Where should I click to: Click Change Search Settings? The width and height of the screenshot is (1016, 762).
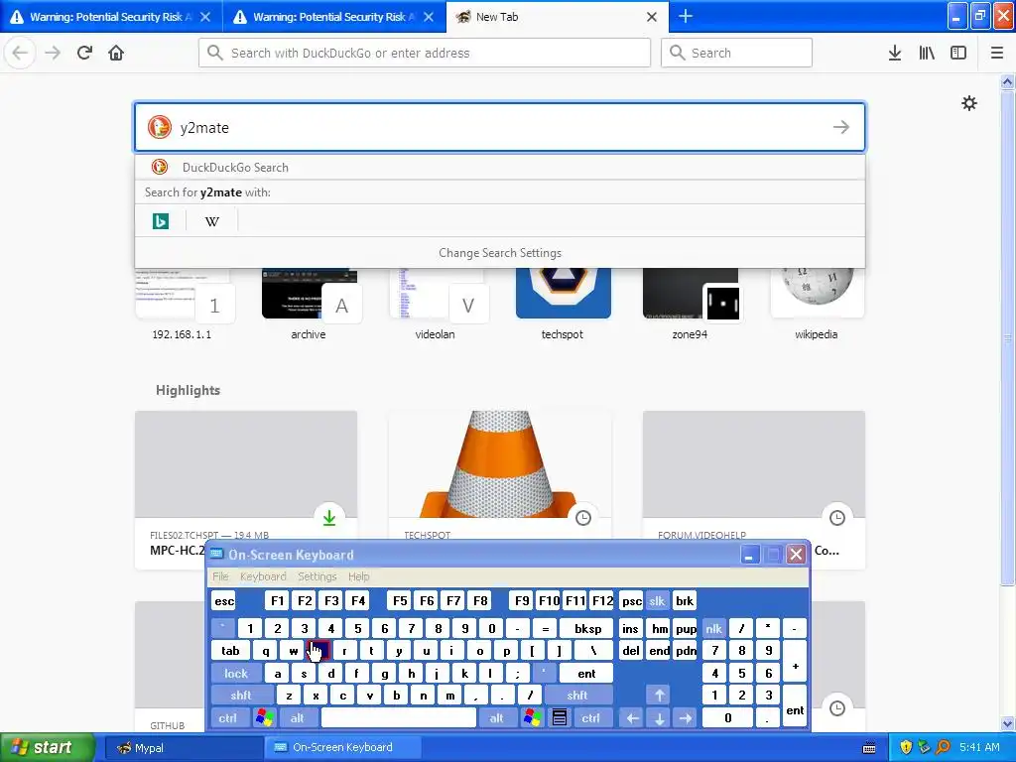[x=500, y=253]
